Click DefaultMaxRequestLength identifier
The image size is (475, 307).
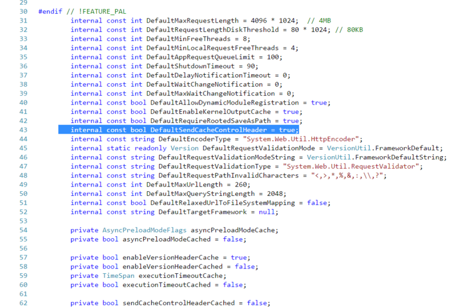[192, 21]
